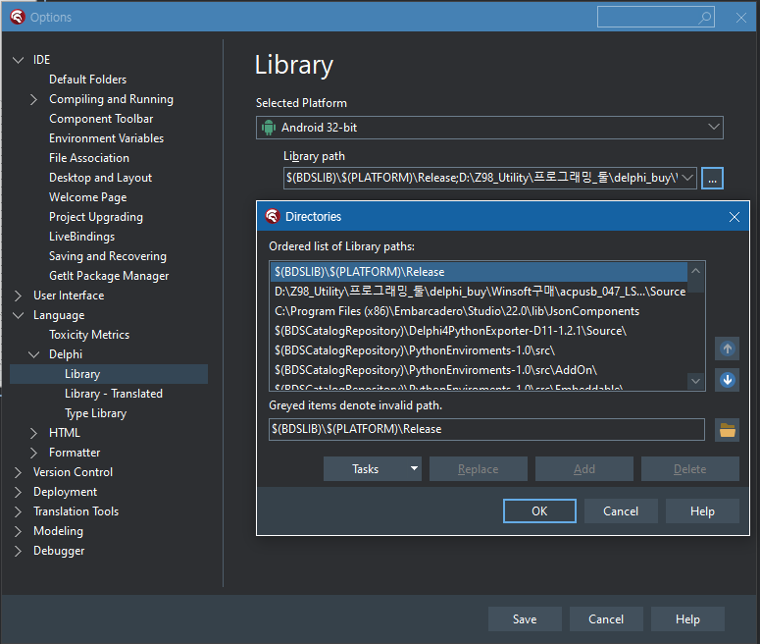Move selected path down with arrow button
This screenshot has height=644, width=760.
727,380
